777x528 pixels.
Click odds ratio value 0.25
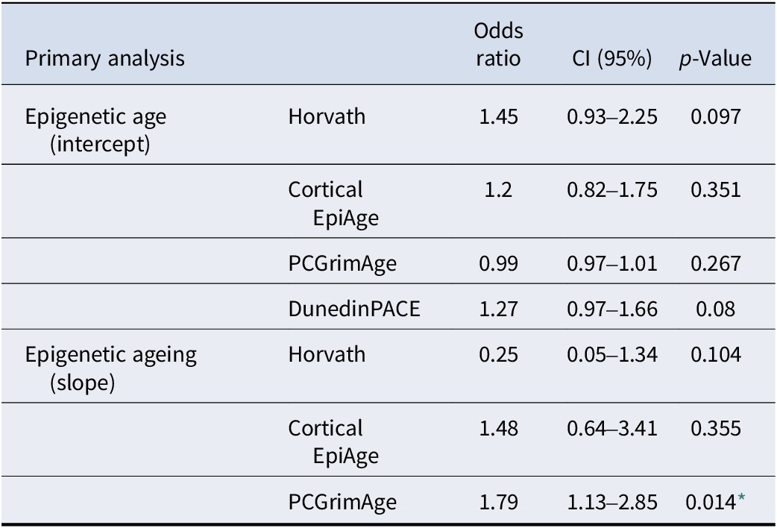[498, 354]
